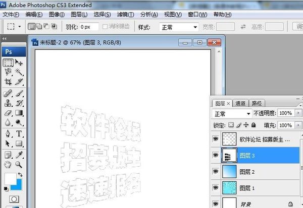The image size is (303, 208).
Task: Expand the 不透明度 opacity slider arrow
Action: pyautogui.click(x=298, y=113)
